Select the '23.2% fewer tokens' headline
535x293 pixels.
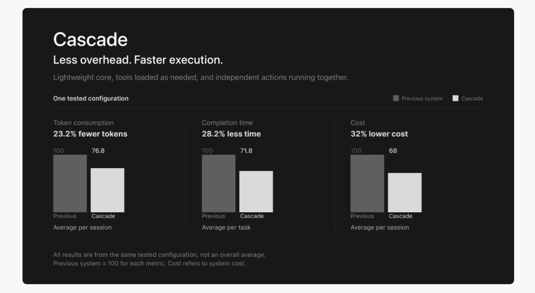click(x=90, y=134)
